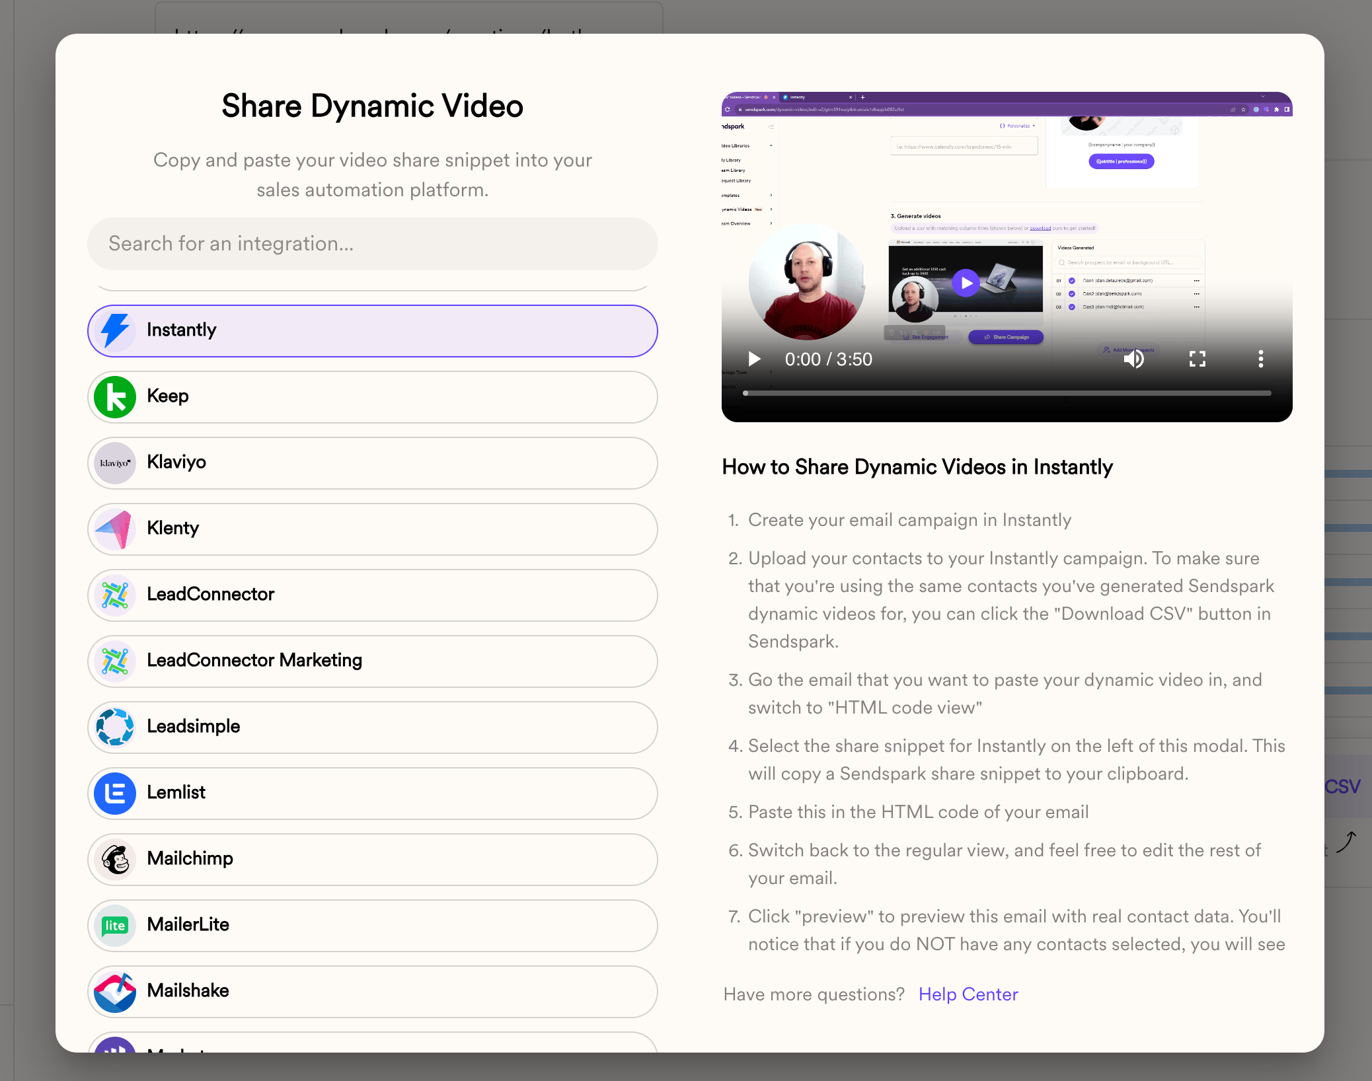Choose the Klenty integration row

tap(373, 529)
